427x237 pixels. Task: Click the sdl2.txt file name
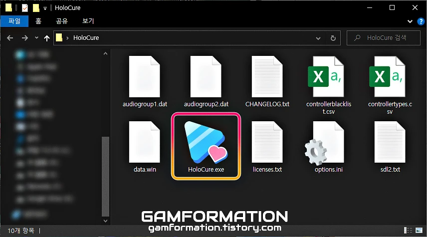tap(390, 170)
